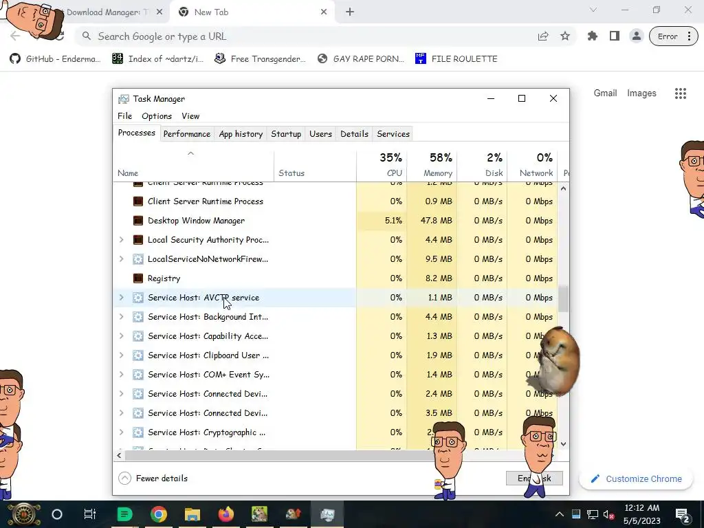Click the network tray icon
The height and width of the screenshot is (528, 704).
[x=593, y=514]
